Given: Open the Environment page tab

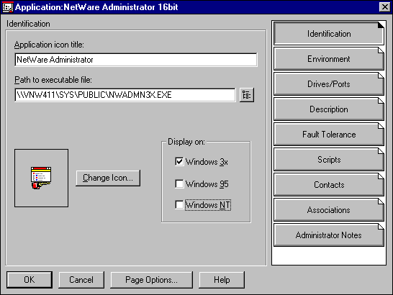Looking at the screenshot, I should click(329, 59).
